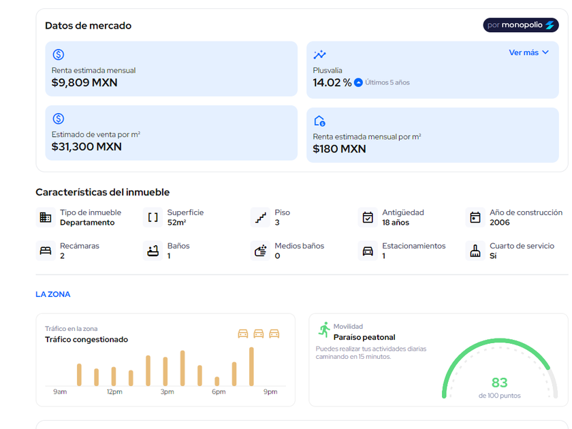Image resolution: width=572 pixels, height=429 pixels.
Task: Click the Medios baños hand-wash icon
Action: (260, 251)
